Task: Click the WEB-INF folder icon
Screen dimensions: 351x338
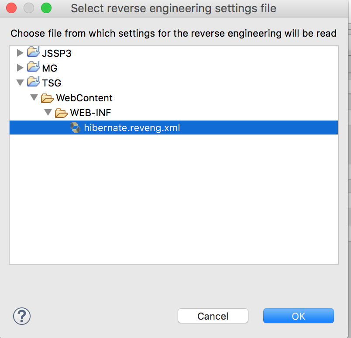Action: pos(61,113)
